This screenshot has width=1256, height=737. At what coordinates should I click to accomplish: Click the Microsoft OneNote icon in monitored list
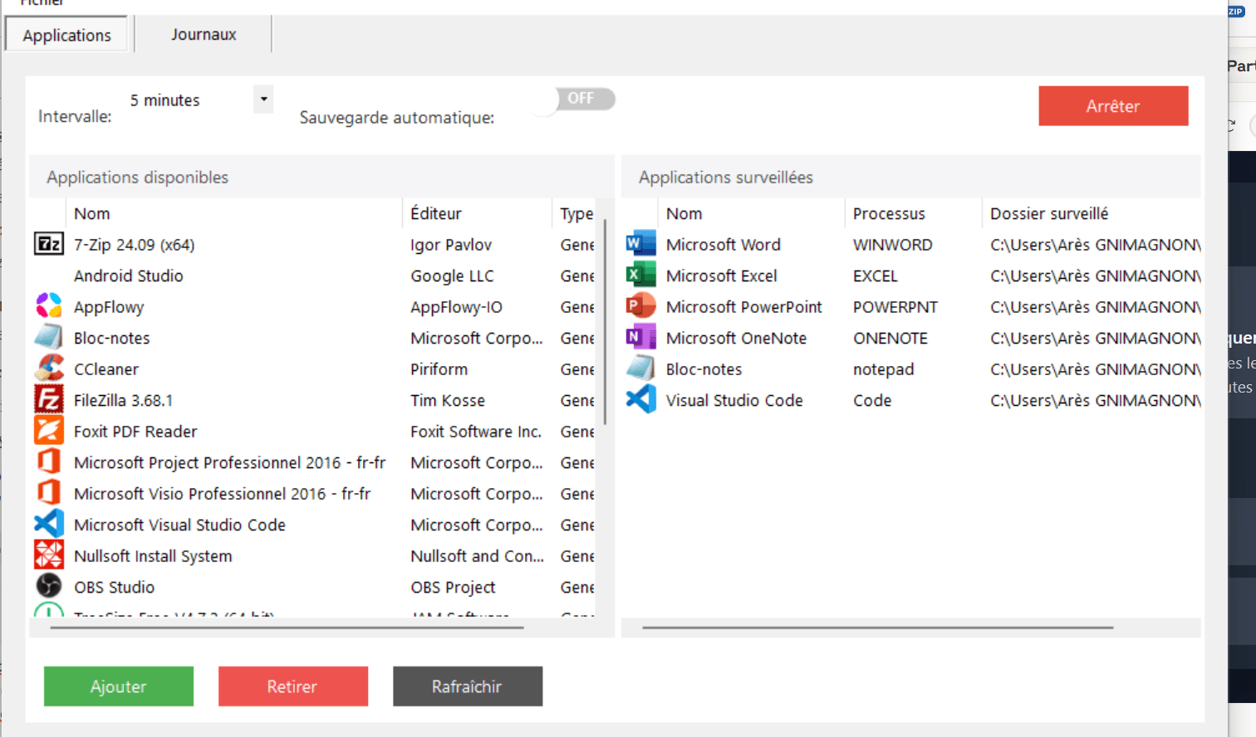[640, 337]
